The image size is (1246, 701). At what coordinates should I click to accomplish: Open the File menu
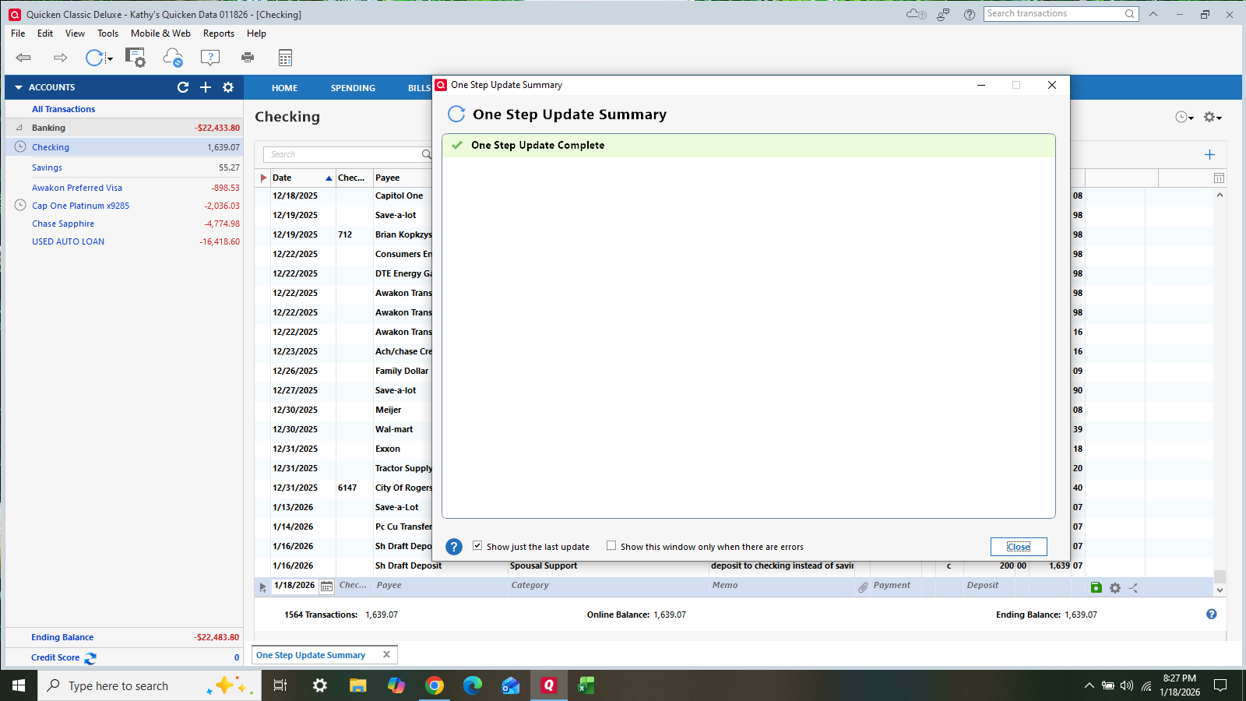click(x=18, y=33)
